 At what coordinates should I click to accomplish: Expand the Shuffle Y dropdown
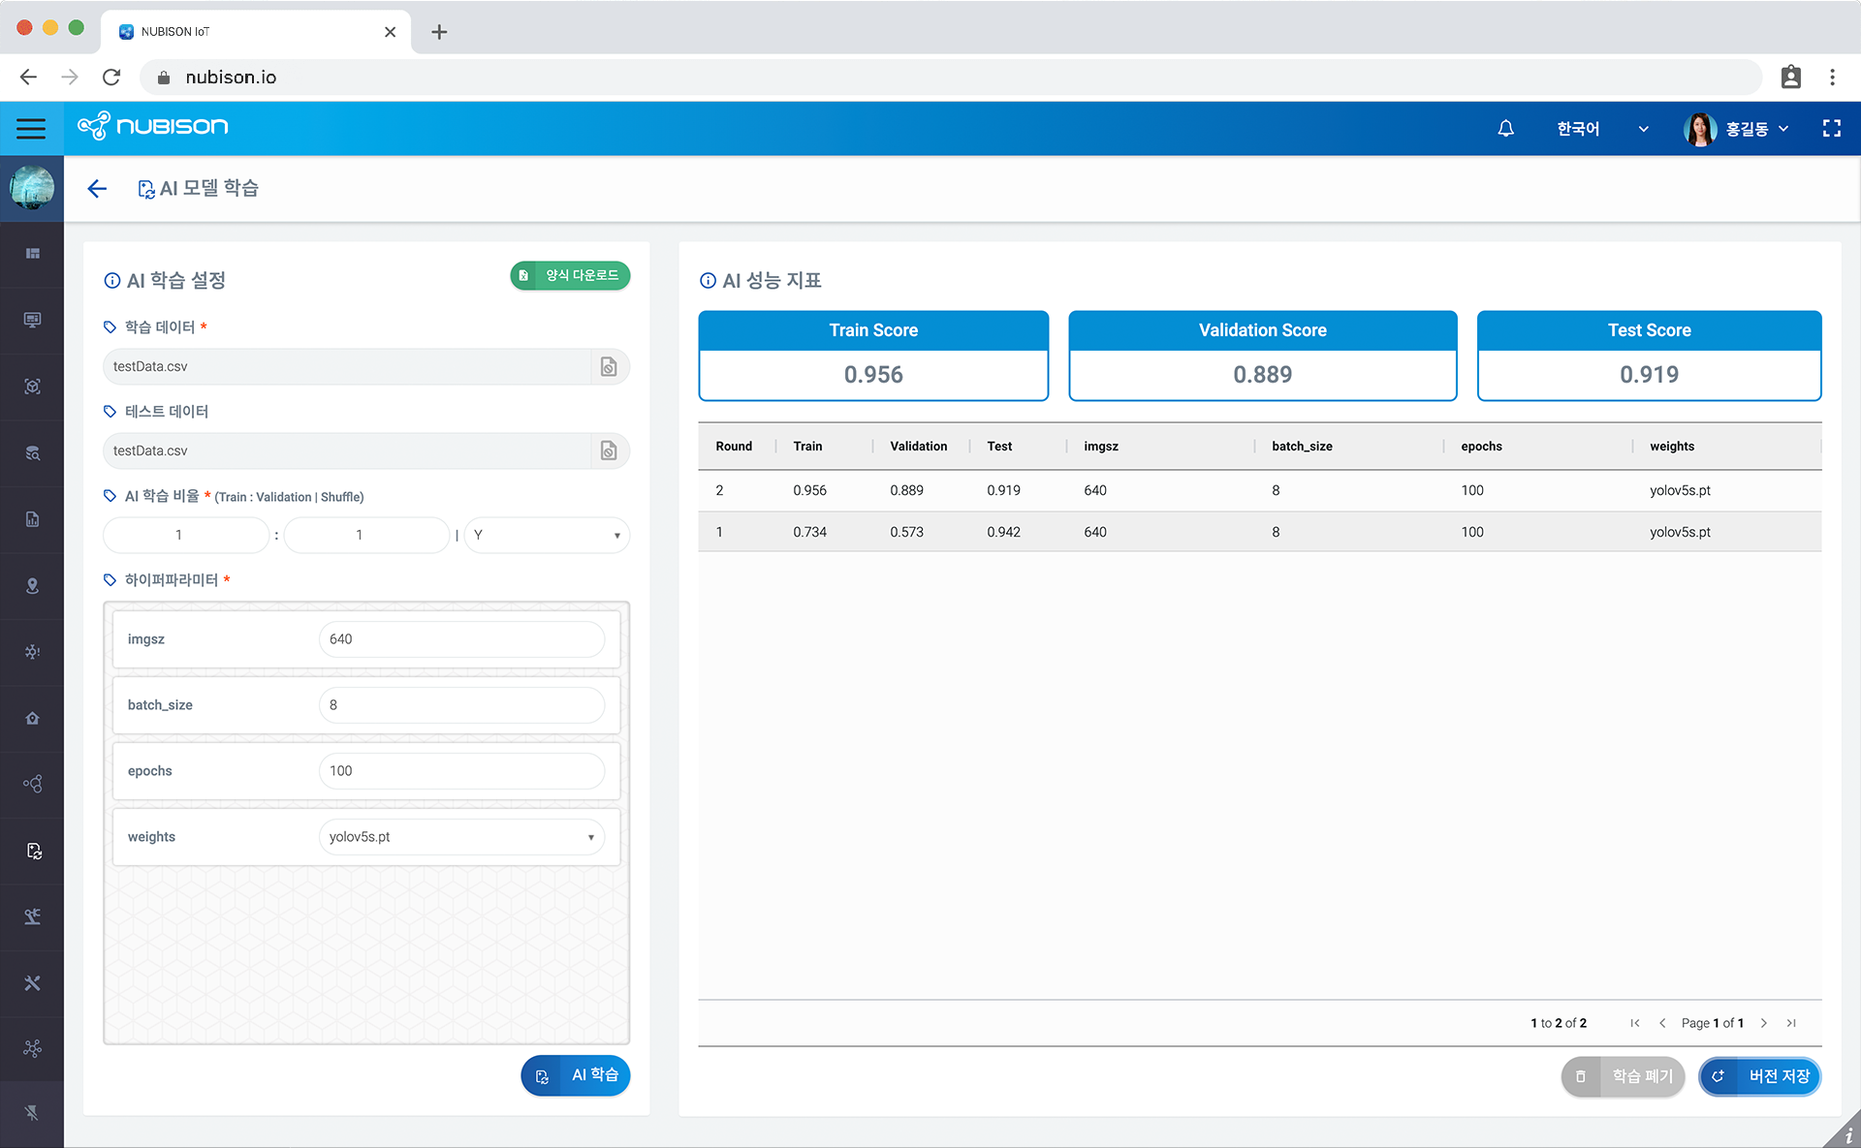[547, 535]
